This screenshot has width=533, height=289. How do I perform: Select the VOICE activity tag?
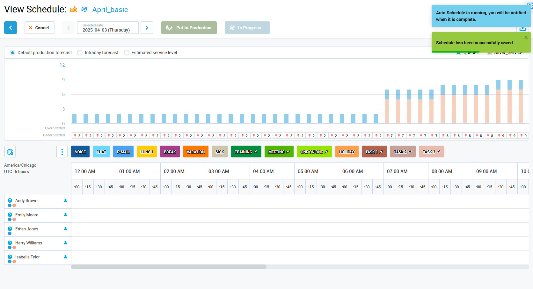click(80, 152)
